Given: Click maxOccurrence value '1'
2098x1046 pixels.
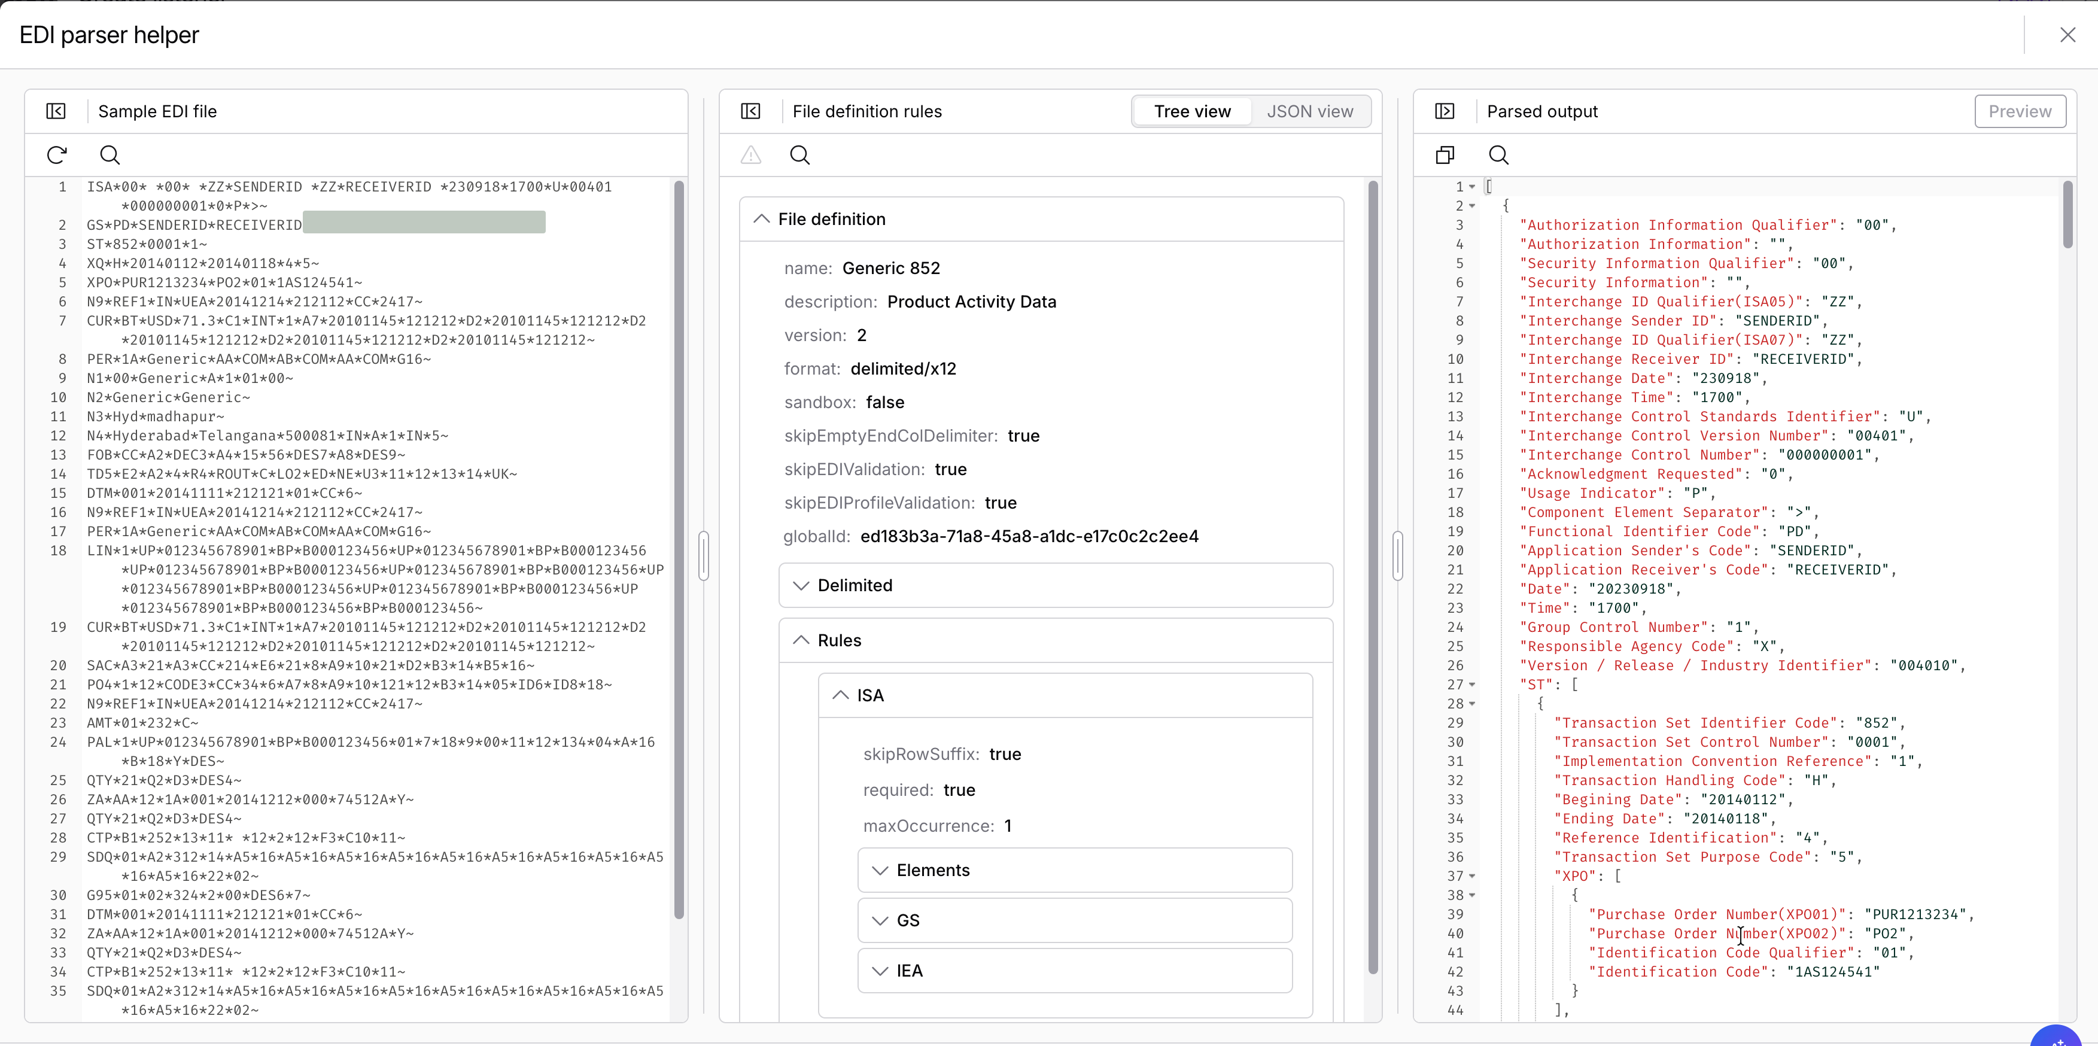Looking at the screenshot, I should coord(1008,826).
